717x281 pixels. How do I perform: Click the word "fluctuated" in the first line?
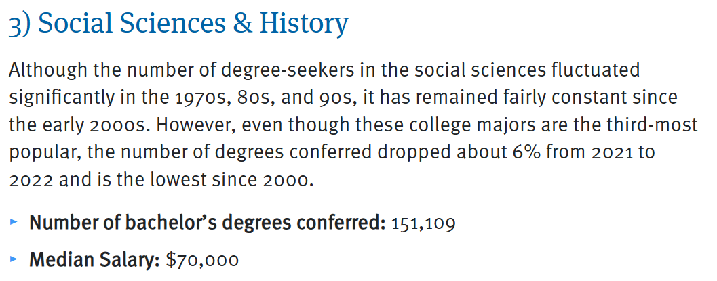(x=597, y=70)
